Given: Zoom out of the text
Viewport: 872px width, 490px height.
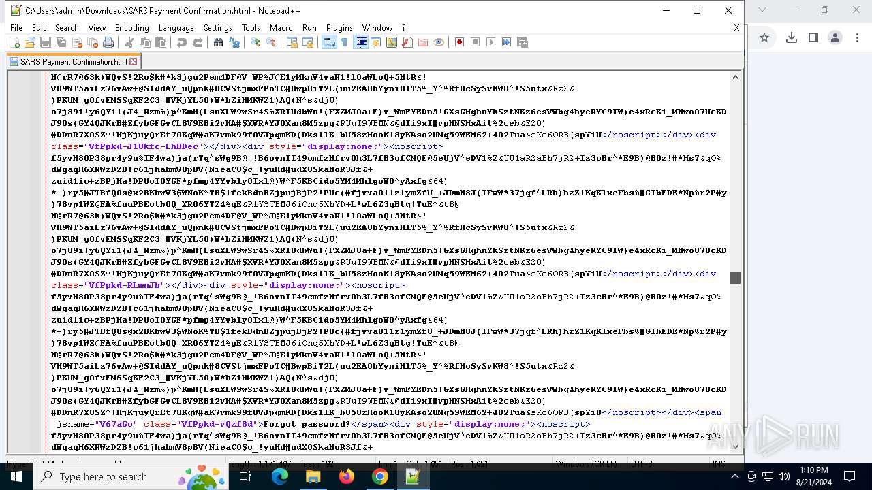Looking at the screenshot, I should pos(271,42).
